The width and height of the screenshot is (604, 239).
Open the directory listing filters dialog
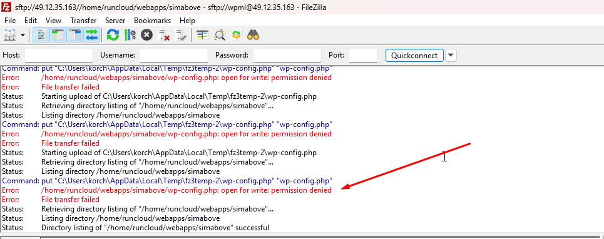point(202,36)
